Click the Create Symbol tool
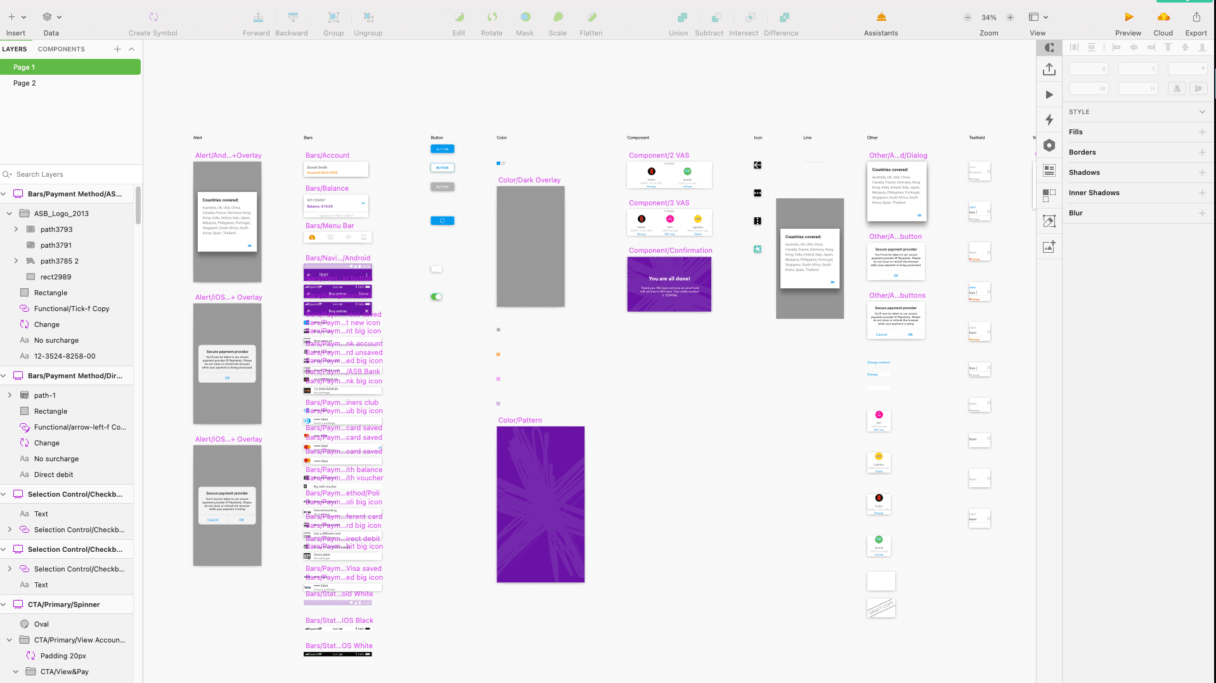 click(x=153, y=23)
